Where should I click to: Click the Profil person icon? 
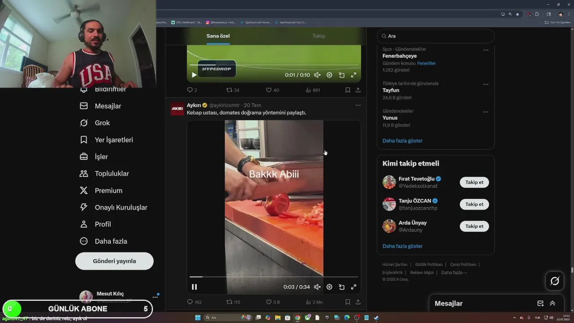pyautogui.click(x=83, y=224)
